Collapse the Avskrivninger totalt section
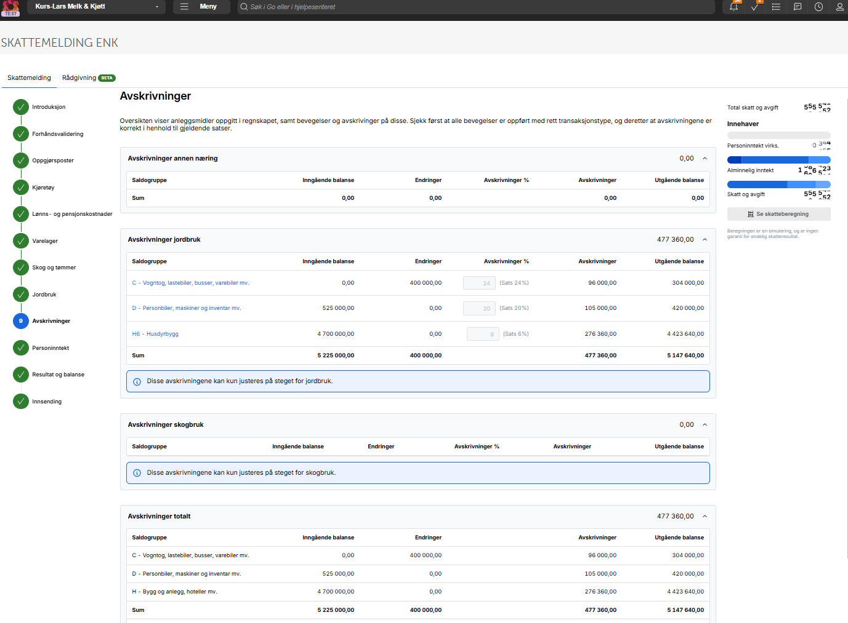848x623 pixels. (x=705, y=517)
